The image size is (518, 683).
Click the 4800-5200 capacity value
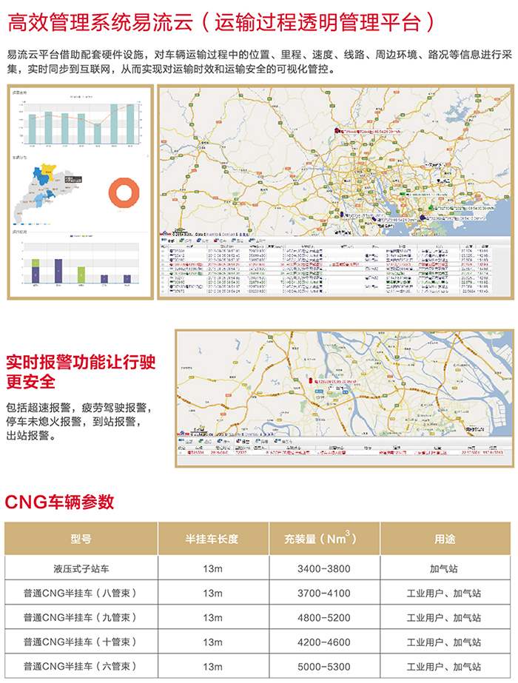(x=324, y=617)
